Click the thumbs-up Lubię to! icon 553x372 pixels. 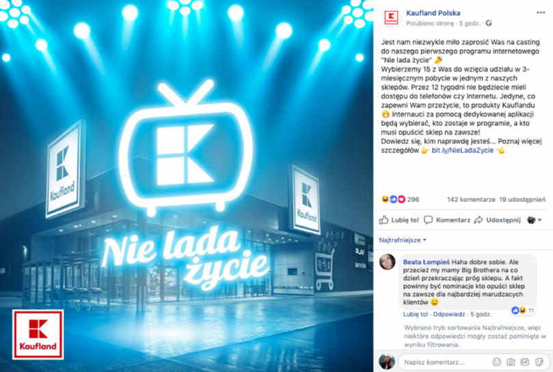pyautogui.click(x=383, y=220)
